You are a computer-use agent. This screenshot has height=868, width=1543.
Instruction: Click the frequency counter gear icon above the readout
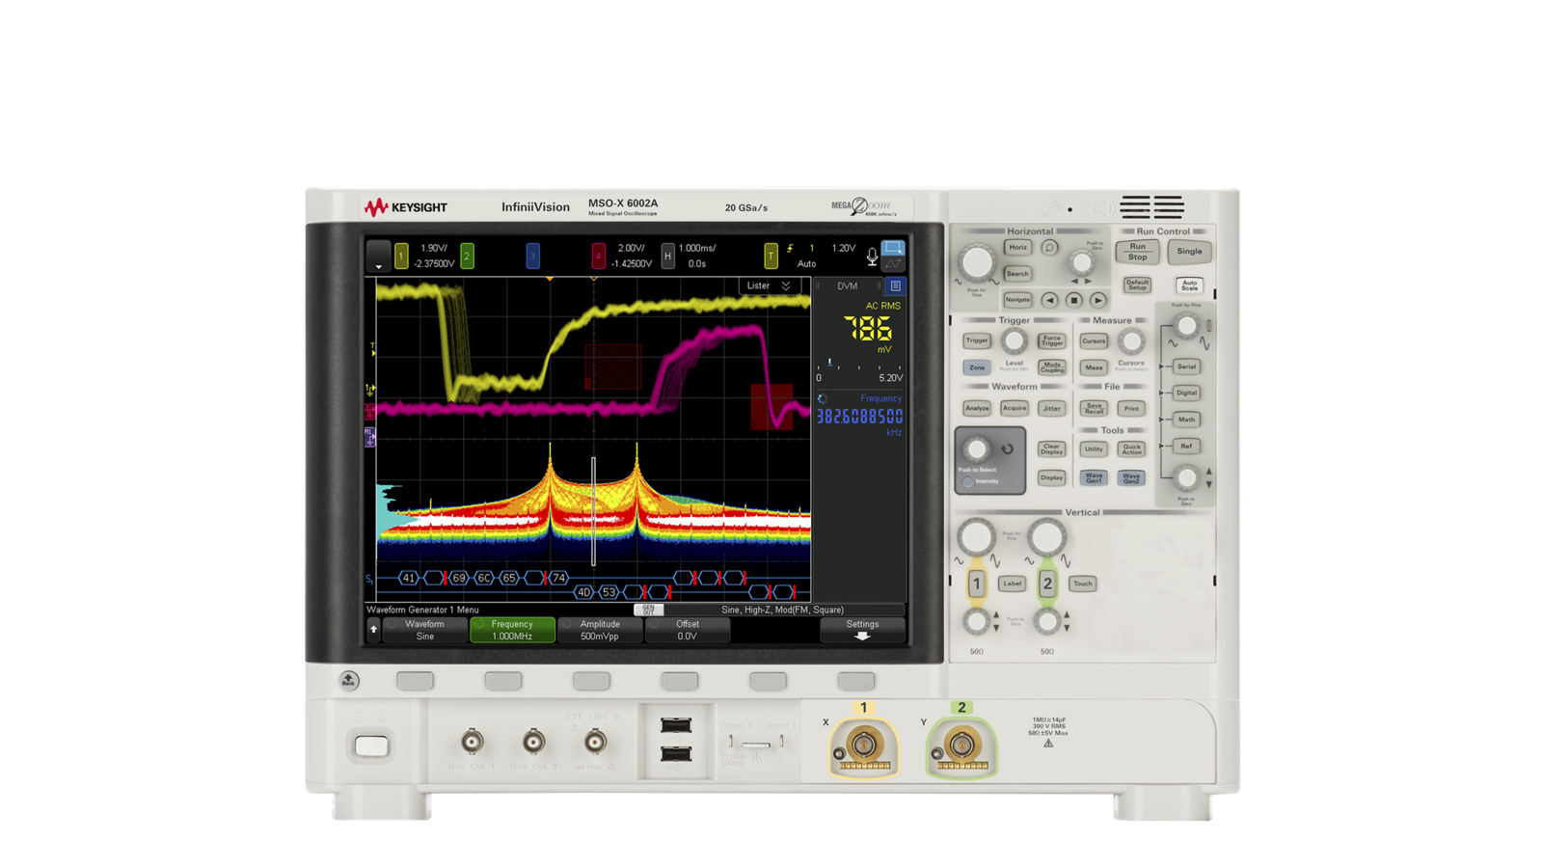coord(822,398)
